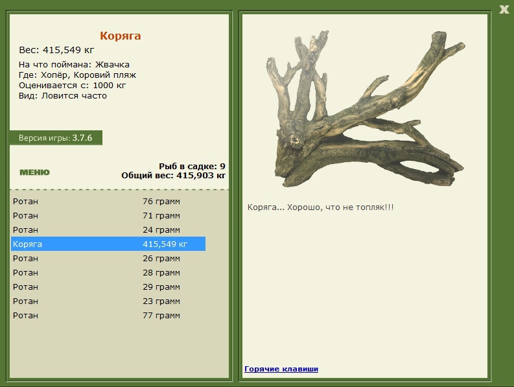Screen dimensions: 514x387
Task: Select the Ротан 26 грамм entry
Action: (x=108, y=259)
